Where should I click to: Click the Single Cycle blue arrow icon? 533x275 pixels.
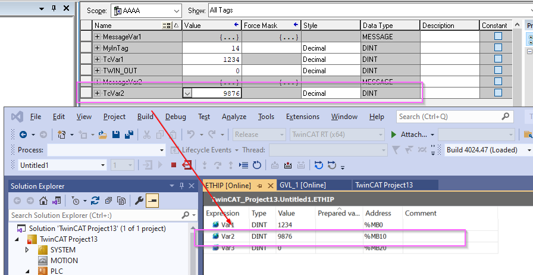[x=318, y=165]
